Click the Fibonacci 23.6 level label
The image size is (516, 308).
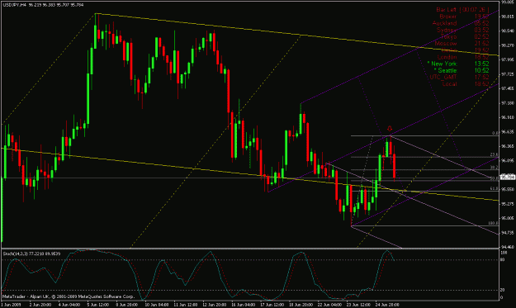point(495,154)
